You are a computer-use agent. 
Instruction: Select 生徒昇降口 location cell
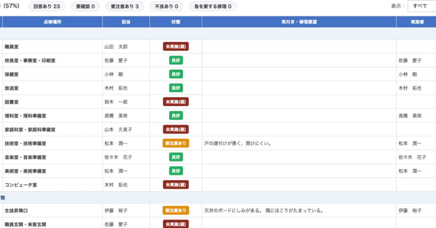[x=52, y=210]
